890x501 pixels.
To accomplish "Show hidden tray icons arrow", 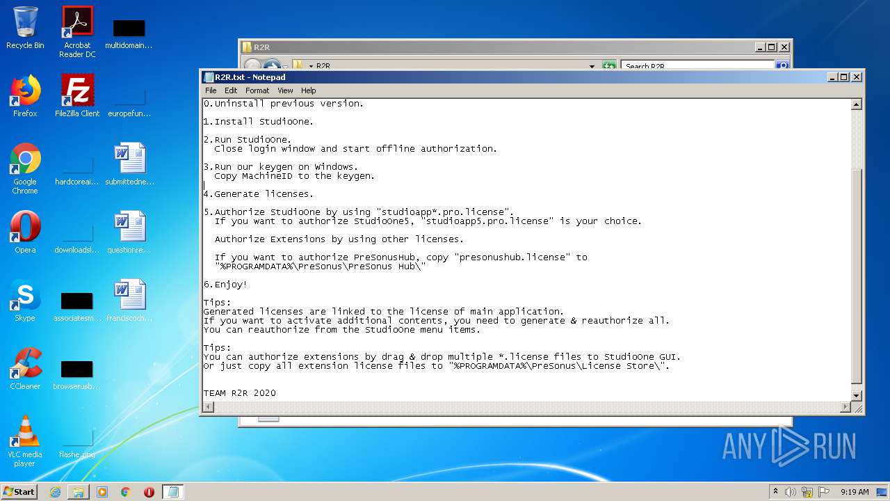I will pyautogui.click(x=775, y=492).
